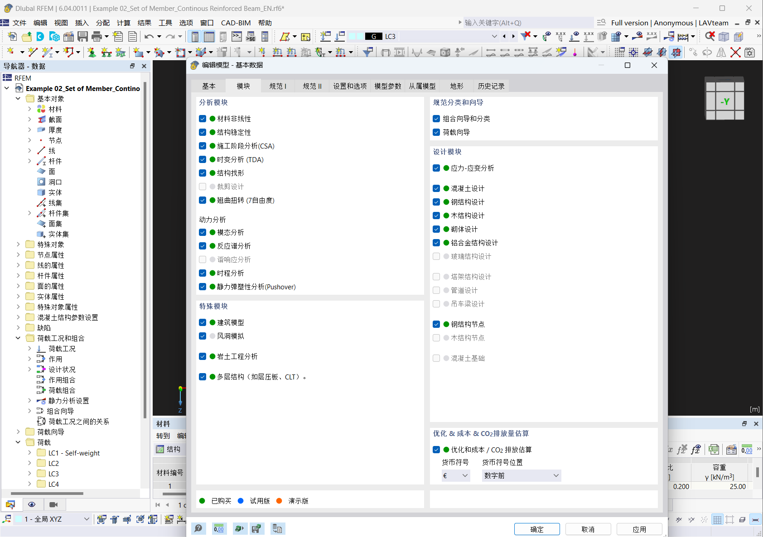
Task: Toggle the 模态分析 checkbox
Action: pos(203,232)
